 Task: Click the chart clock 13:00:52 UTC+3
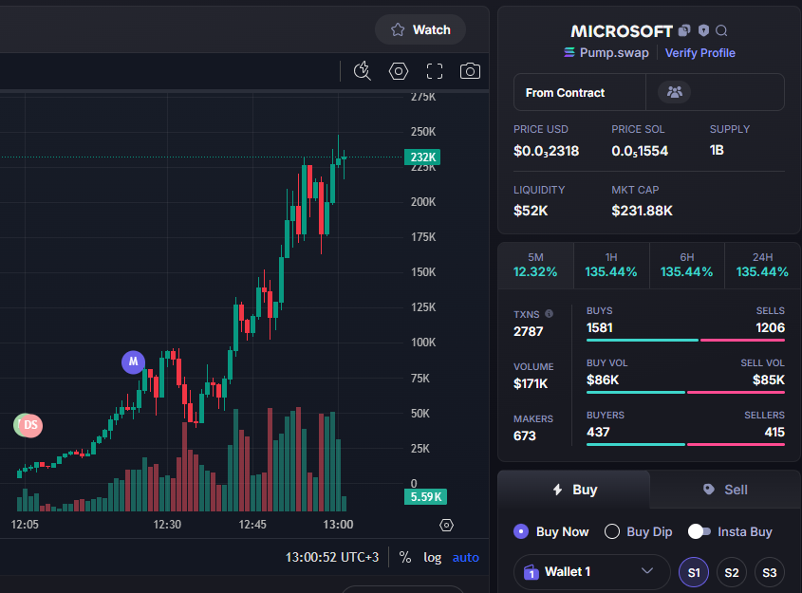(x=332, y=557)
